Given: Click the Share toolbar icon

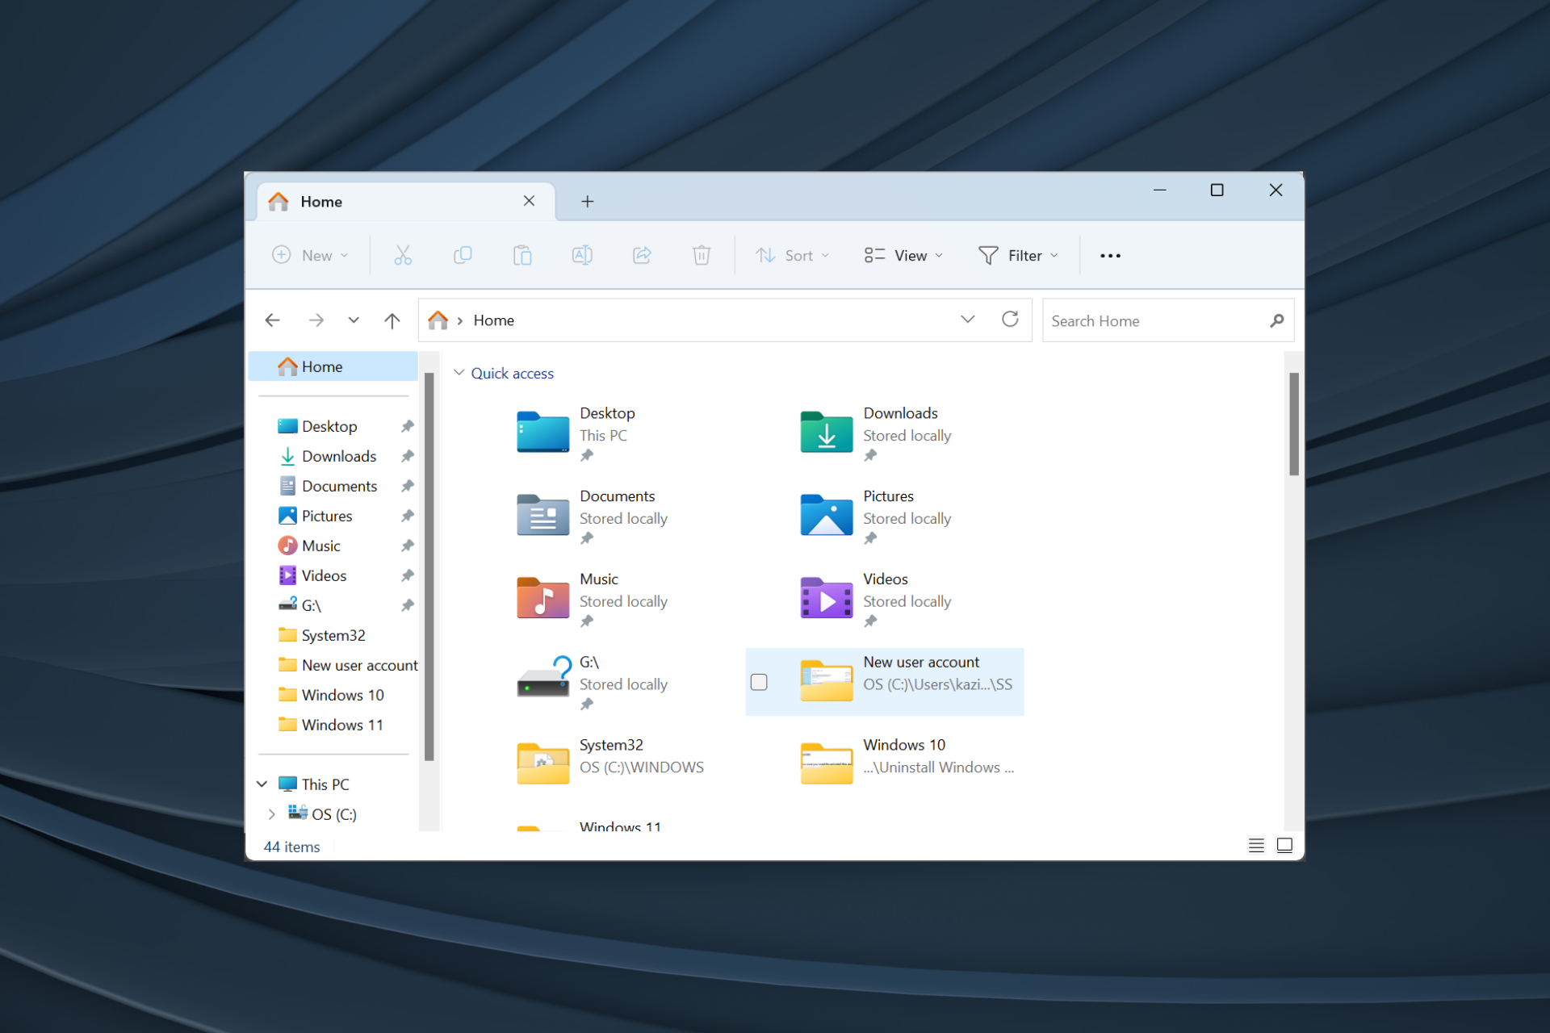Looking at the screenshot, I should [x=643, y=255].
